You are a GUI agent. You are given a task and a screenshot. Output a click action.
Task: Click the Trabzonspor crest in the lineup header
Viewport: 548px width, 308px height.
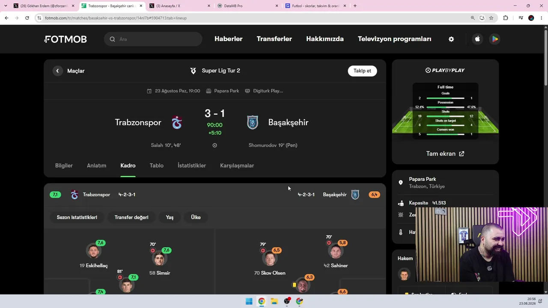click(x=74, y=195)
